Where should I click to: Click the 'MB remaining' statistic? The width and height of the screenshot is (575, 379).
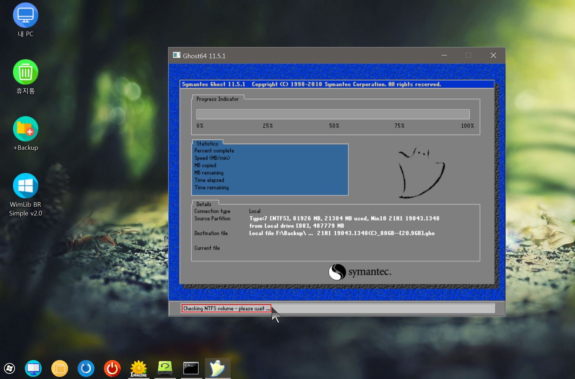tap(209, 173)
